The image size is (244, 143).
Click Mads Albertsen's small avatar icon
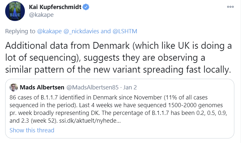(x=14, y=87)
